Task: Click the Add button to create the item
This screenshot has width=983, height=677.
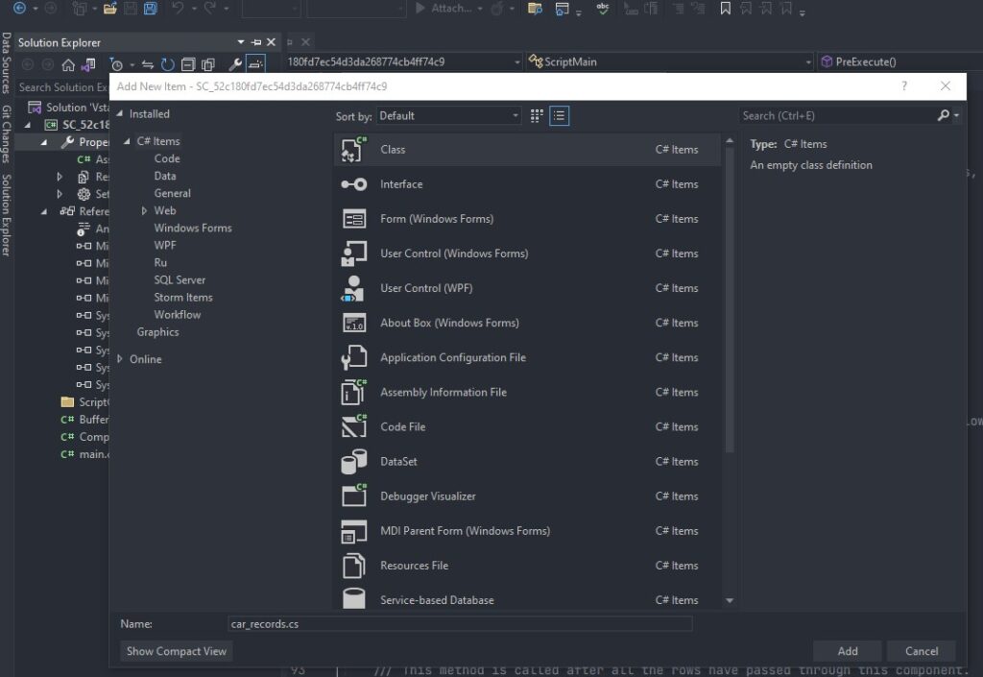Action: coord(847,651)
